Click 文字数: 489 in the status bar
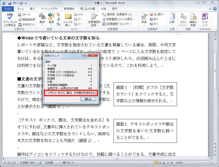219x167 pixels. tap(27, 163)
